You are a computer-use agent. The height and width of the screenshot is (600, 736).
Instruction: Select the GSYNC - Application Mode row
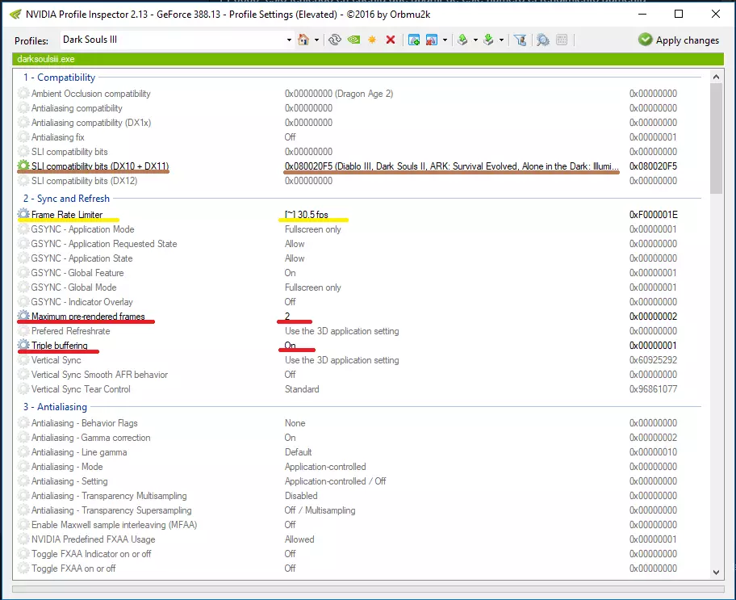coord(360,229)
